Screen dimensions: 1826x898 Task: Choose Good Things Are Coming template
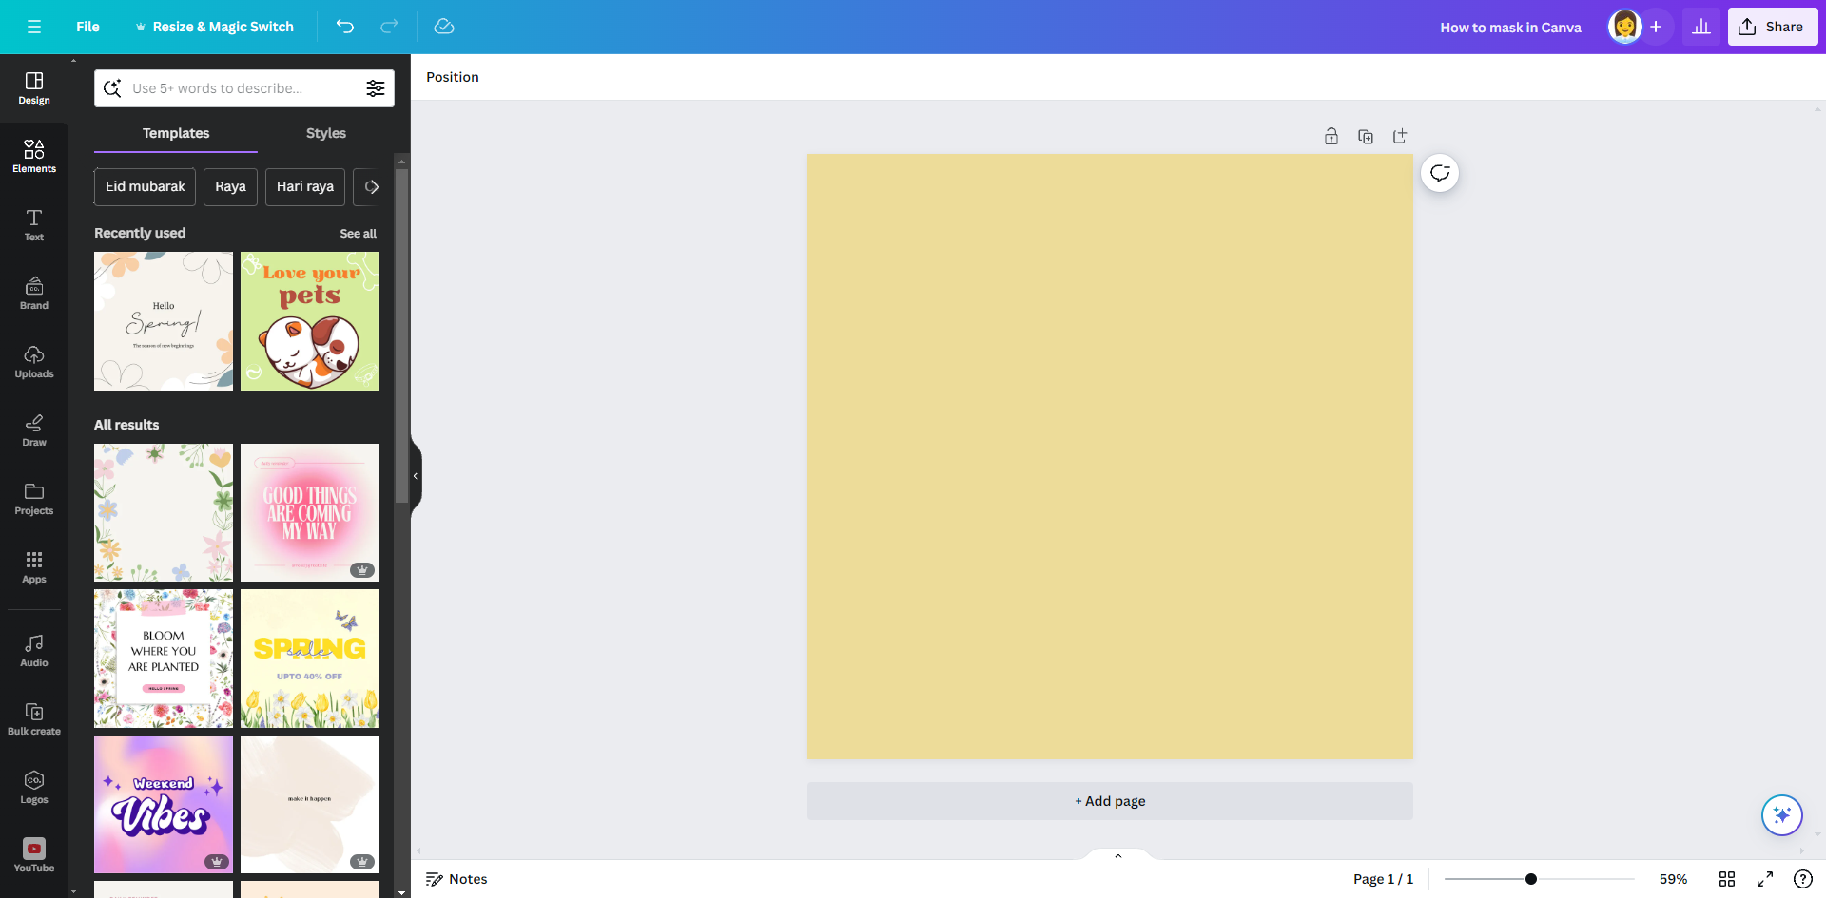309,512
